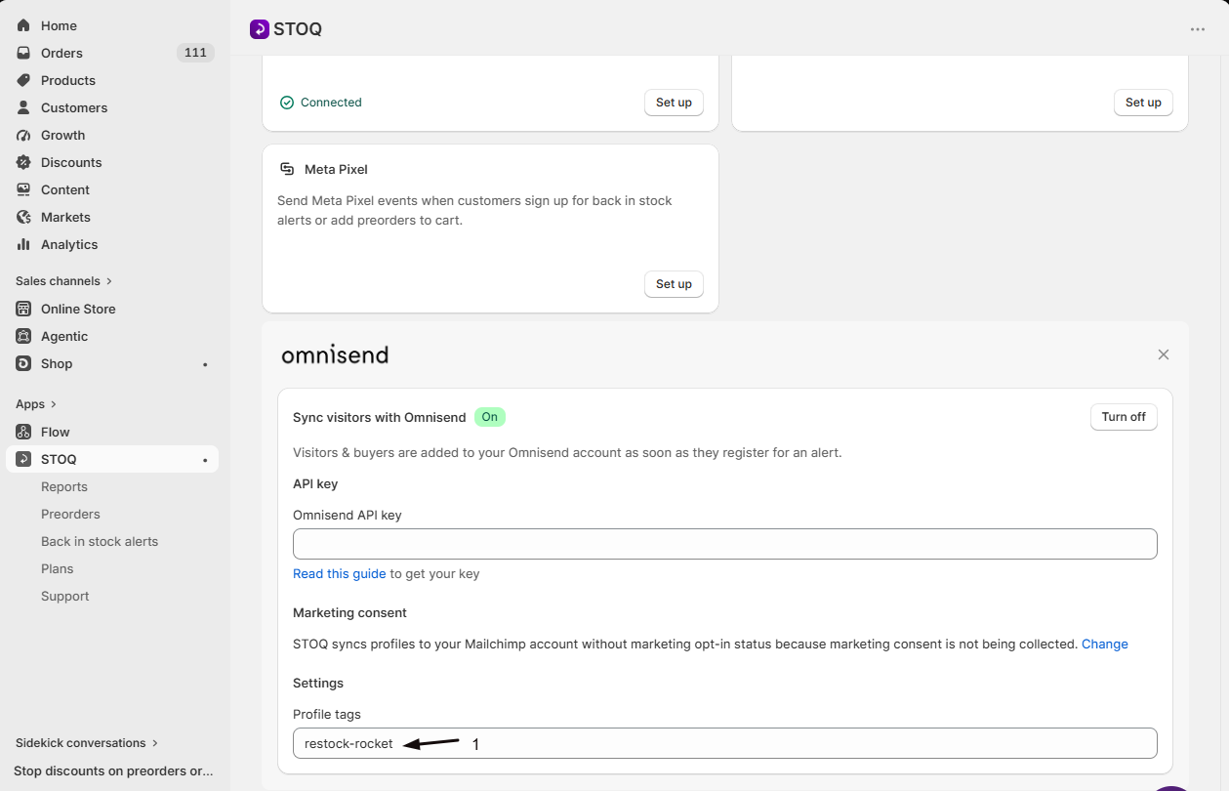The height and width of the screenshot is (791, 1229).
Task: Click the Meta Pixel card title
Action: [336, 169]
